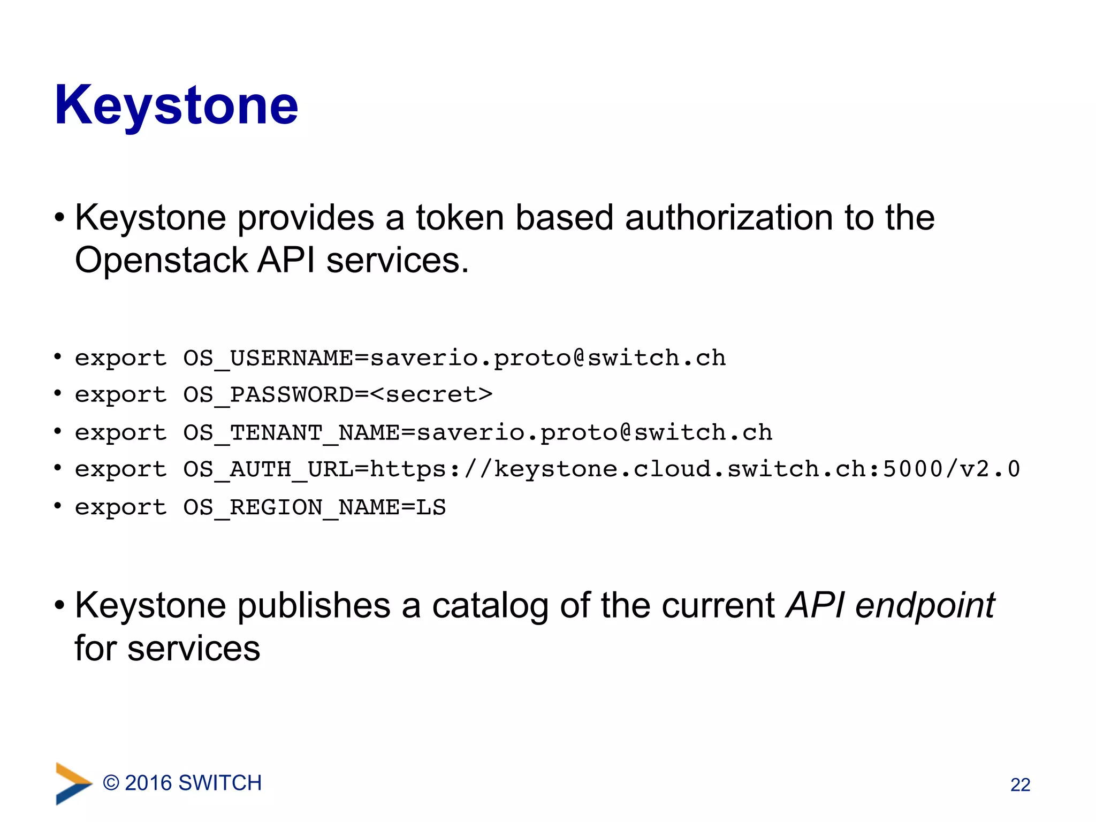
Task: Click the 'for services' text line
Action: tap(168, 648)
